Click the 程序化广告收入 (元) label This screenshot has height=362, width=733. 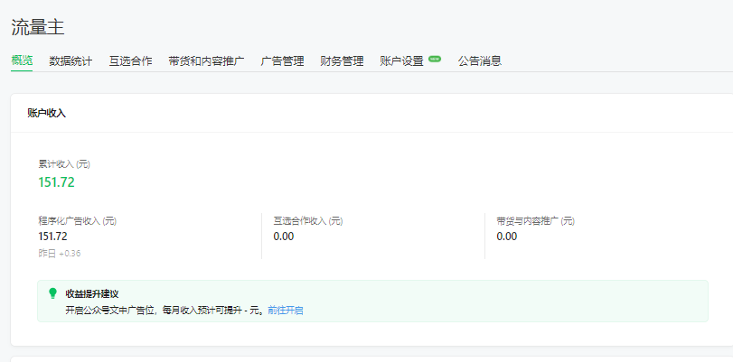[77, 221]
